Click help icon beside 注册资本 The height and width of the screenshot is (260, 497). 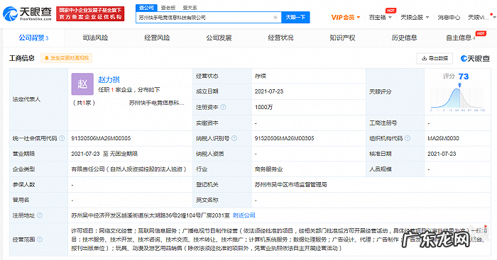click(x=223, y=107)
